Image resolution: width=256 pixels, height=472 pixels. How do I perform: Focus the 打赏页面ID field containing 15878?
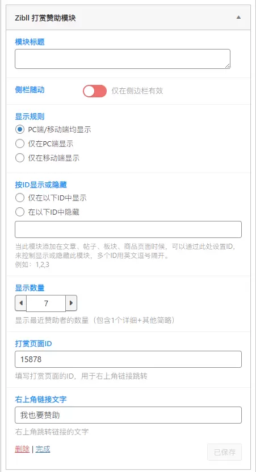[x=128, y=359]
